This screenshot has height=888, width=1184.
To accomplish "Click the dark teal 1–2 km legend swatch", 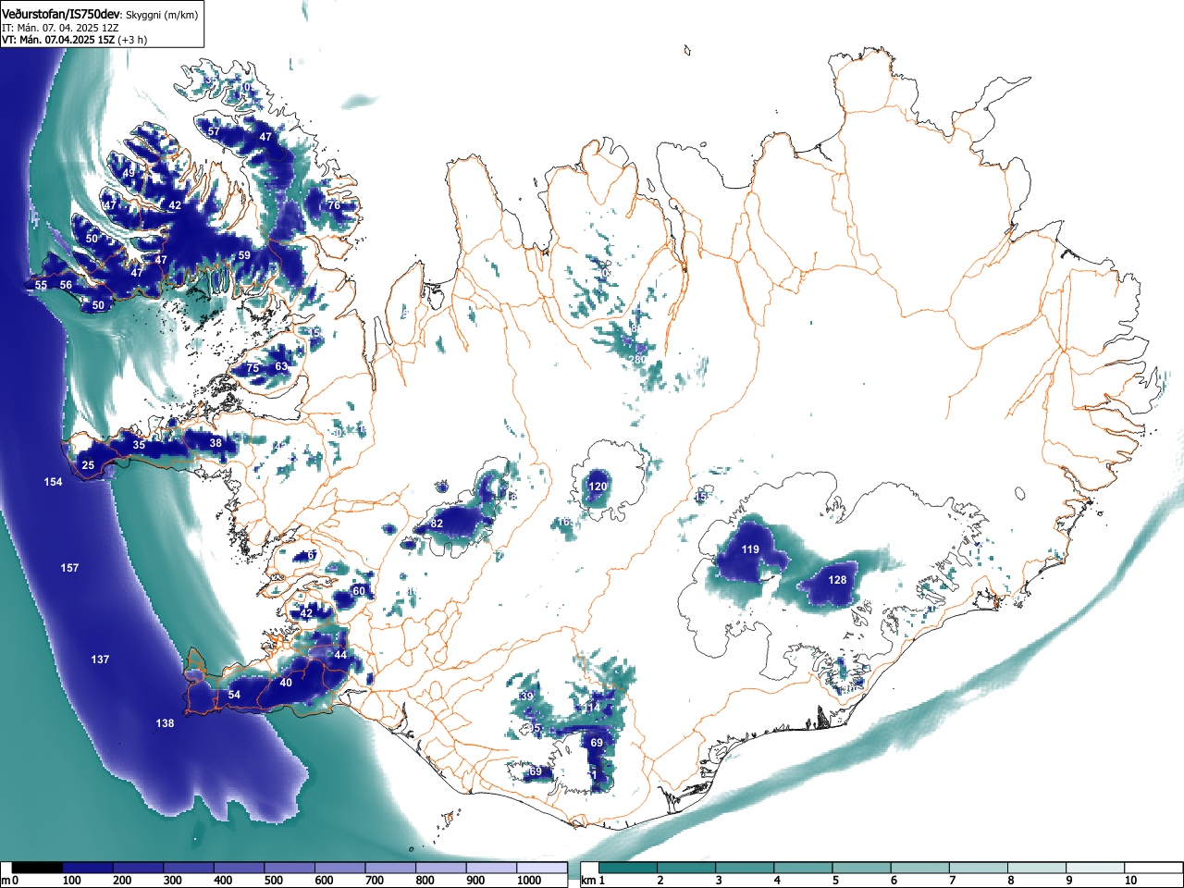I will 628,868.
